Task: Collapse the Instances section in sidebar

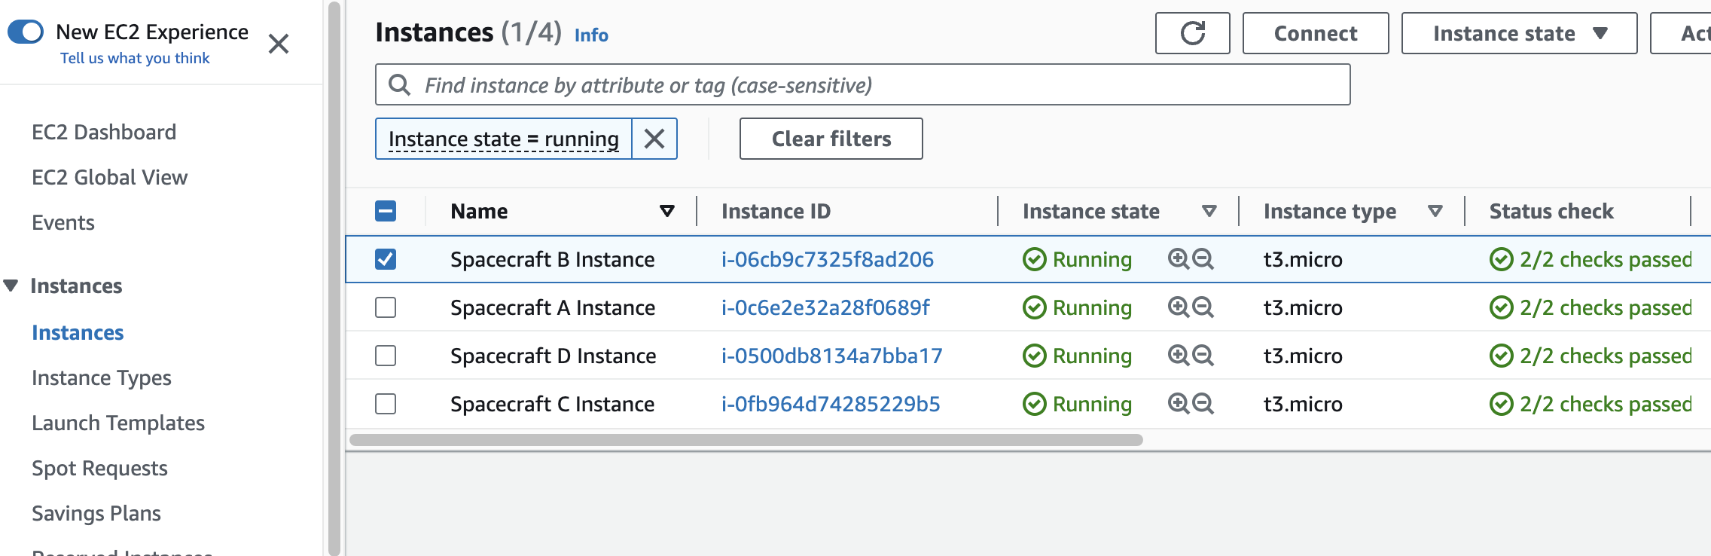Action: [11, 286]
